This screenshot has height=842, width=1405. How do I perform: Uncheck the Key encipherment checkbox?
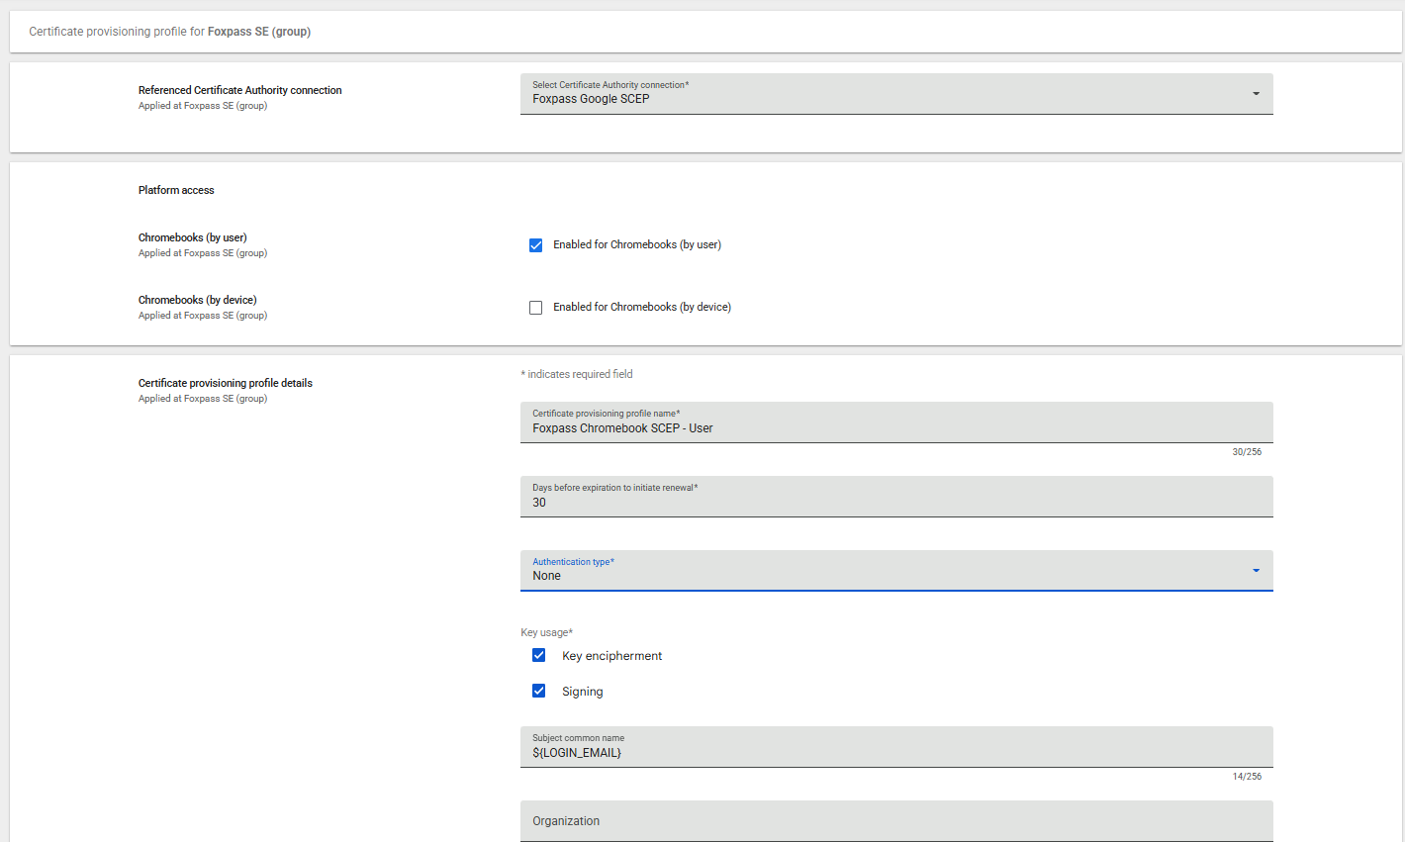(x=539, y=655)
